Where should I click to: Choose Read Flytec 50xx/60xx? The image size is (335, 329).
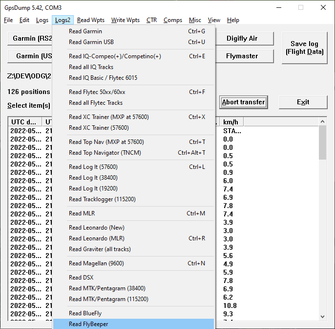pos(133,92)
